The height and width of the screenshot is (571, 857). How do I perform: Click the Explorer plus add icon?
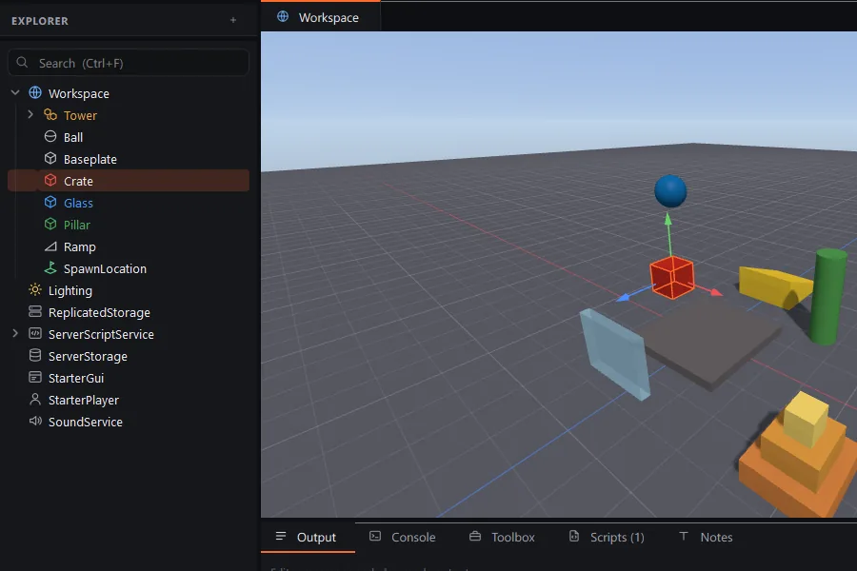coord(233,20)
